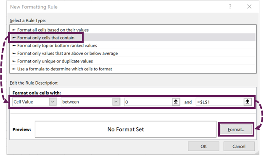Click the 'Preview:' label
Image resolution: width=264 pixels, height=155 pixels.
tap(22, 129)
